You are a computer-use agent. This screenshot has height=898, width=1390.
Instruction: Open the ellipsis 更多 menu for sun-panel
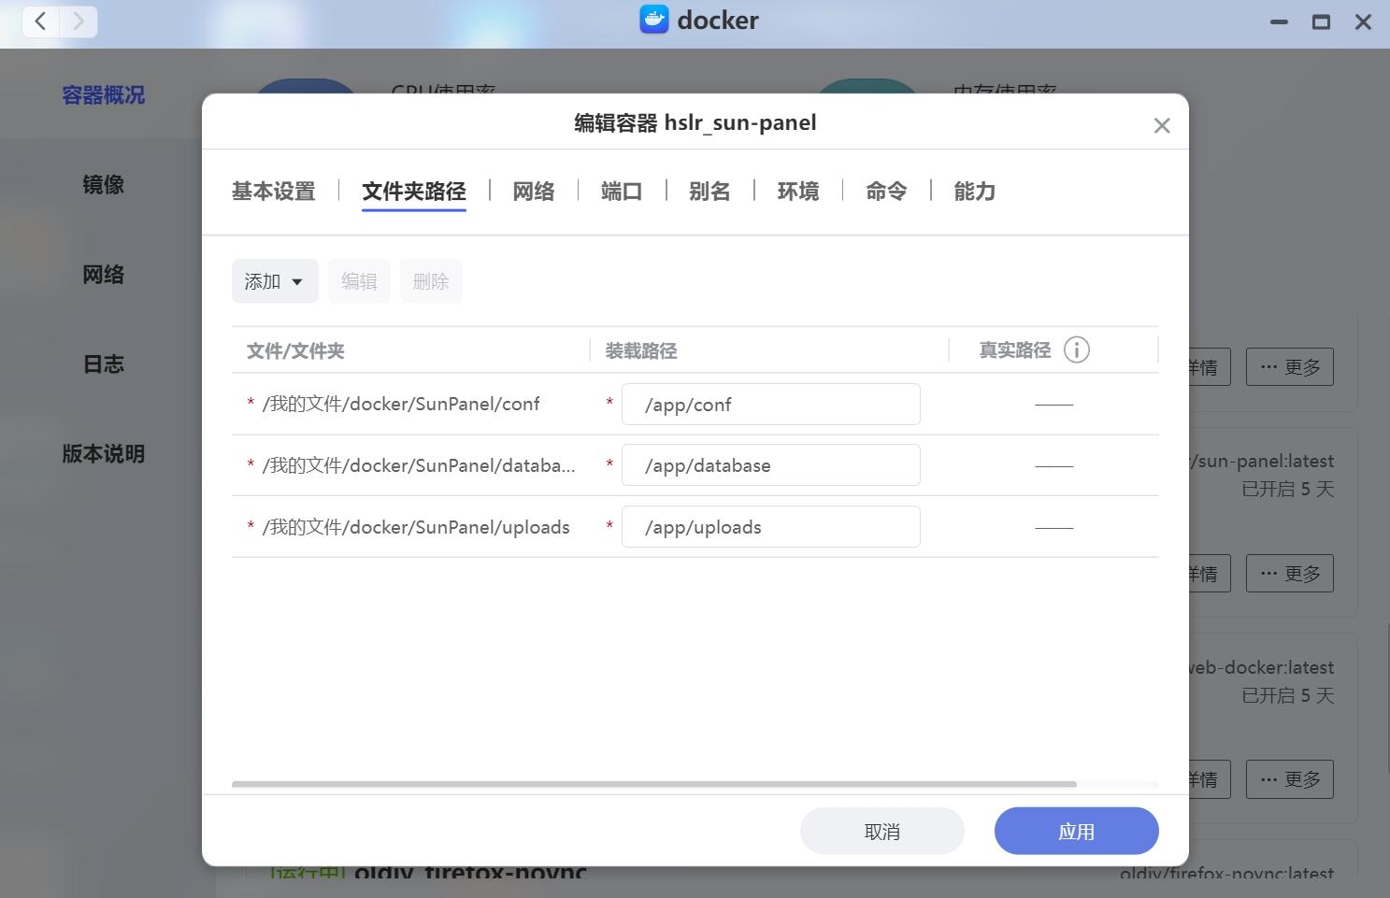[x=1290, y=573]
